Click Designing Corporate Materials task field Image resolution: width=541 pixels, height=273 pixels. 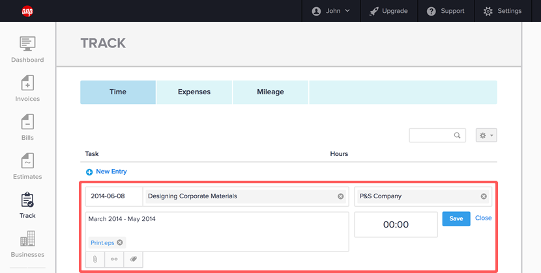pyautogui.click(x=246, y=196)
